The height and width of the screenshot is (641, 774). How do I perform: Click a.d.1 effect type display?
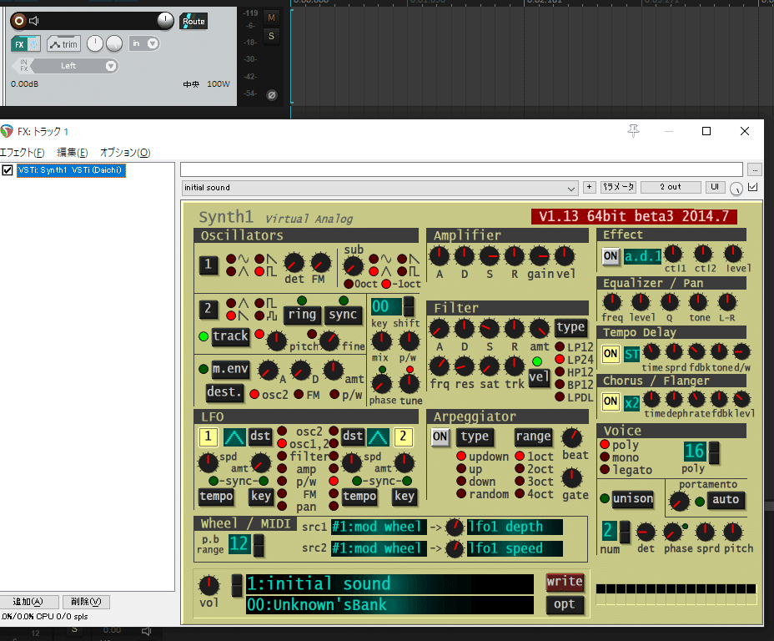pyautogui.click(x=642, y=256)
